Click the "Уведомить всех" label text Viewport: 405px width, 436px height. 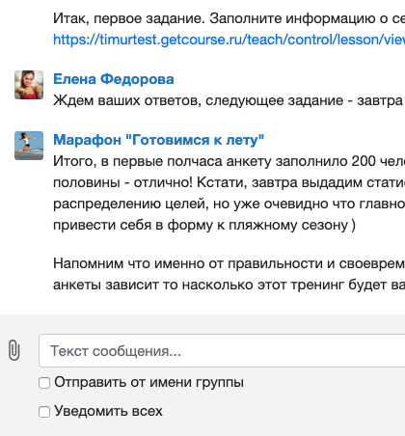click(x=108, y=411)
